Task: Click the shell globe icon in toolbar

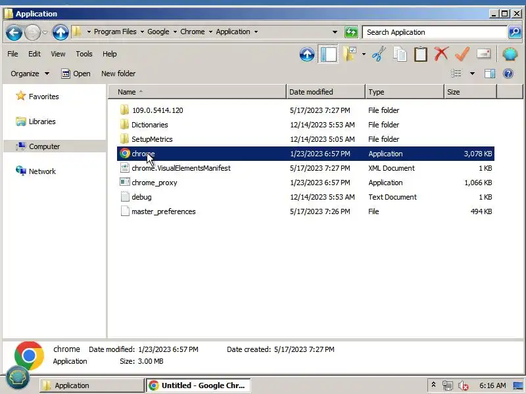Action: point(510,54)
